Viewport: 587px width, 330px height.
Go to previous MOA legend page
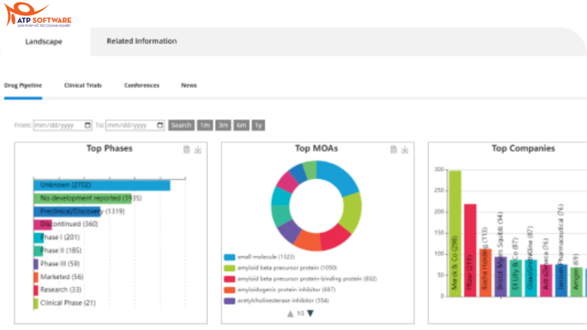290,314
